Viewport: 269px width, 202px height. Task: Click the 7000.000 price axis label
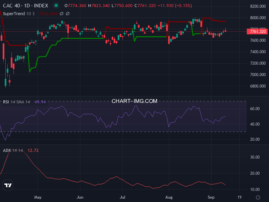click(x=258, y=74)
